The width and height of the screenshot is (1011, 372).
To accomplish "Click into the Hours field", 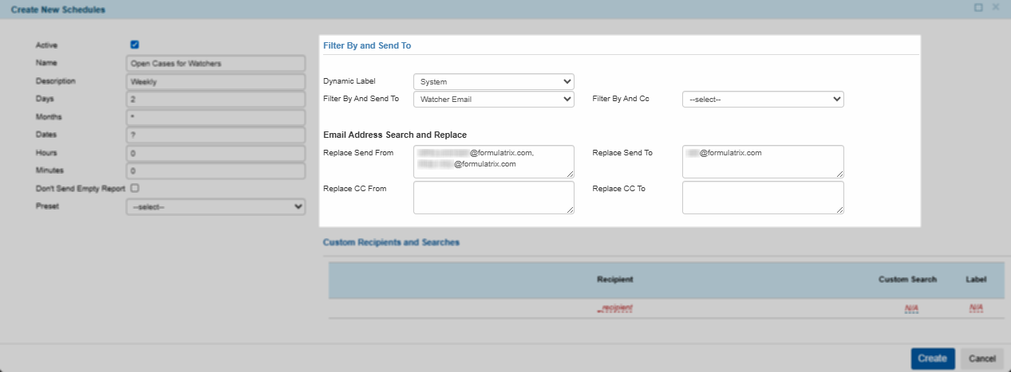I will [215, 153].
